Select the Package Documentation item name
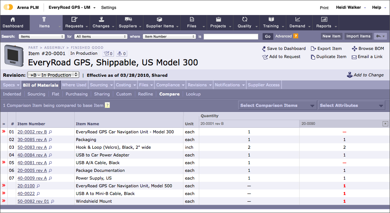Image resolution: width=390 pixels, height=213 pixels. click(100, 170)
